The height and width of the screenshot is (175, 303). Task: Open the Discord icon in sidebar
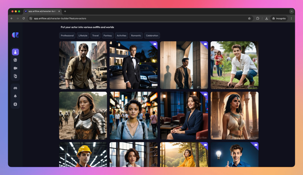pos(15,88)
